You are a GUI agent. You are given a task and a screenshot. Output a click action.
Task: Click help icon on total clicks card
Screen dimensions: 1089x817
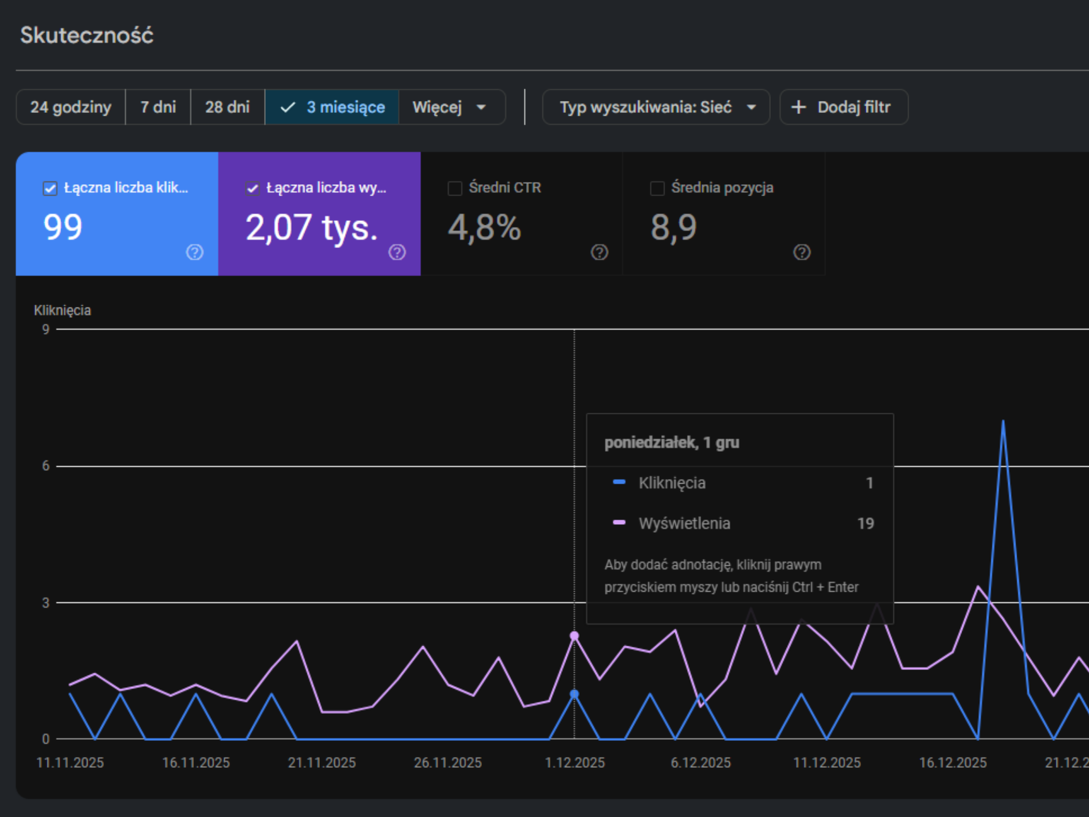click(x=194, y=252)
